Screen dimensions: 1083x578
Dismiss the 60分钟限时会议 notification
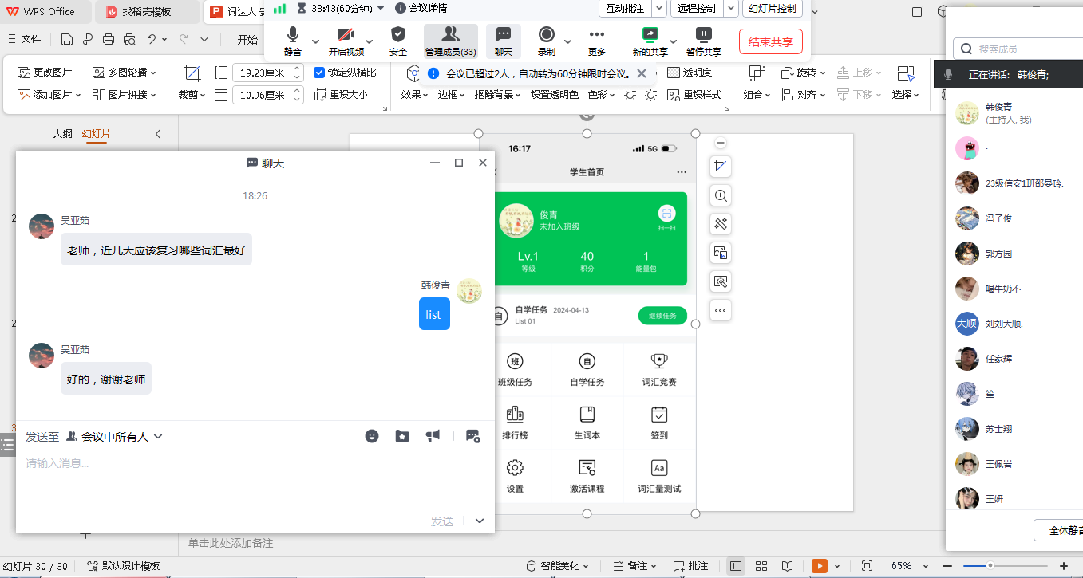click(641, 73)
